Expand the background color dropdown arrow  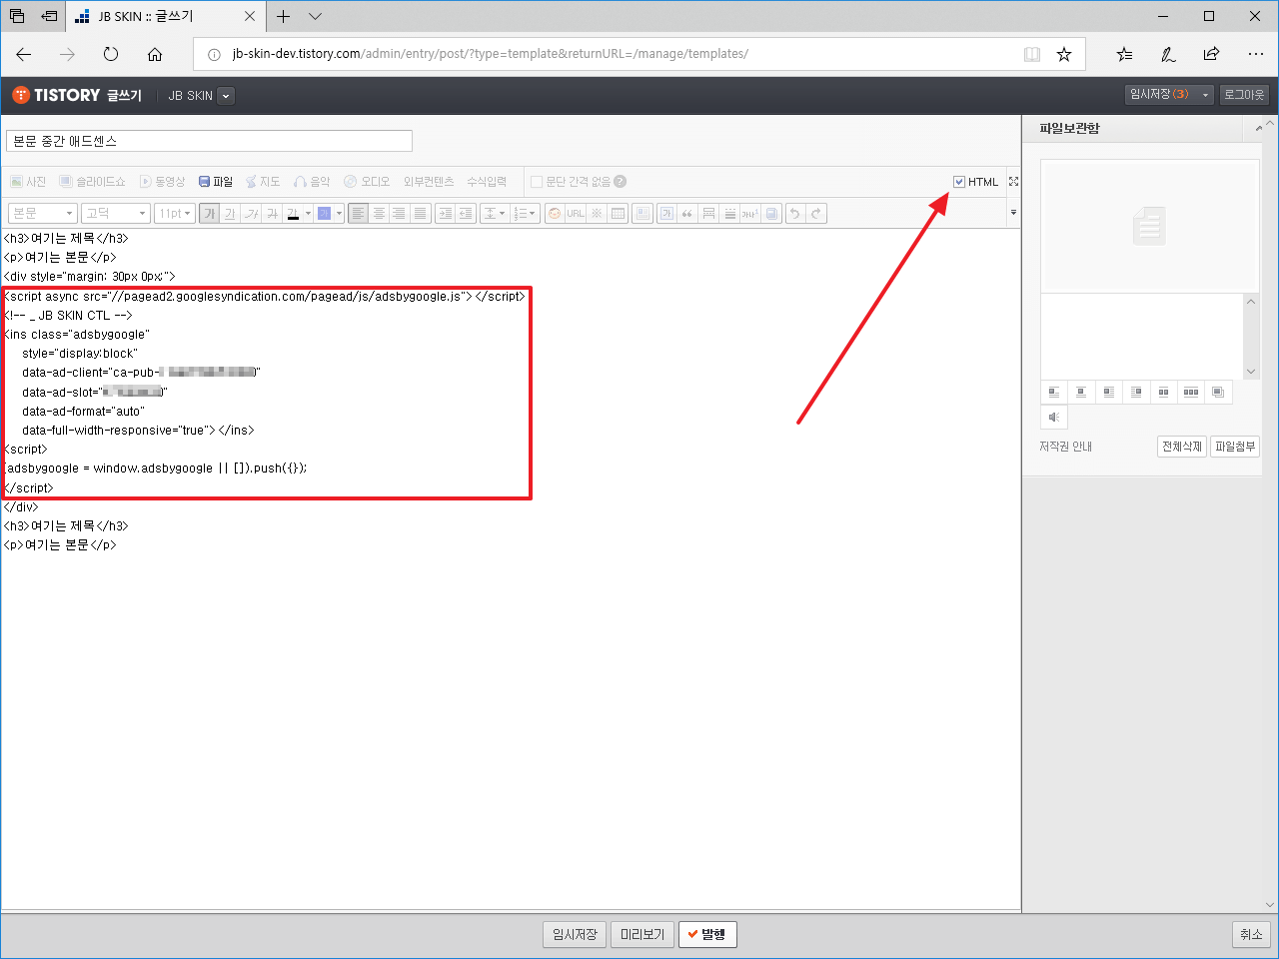click(x=339, y=213)
